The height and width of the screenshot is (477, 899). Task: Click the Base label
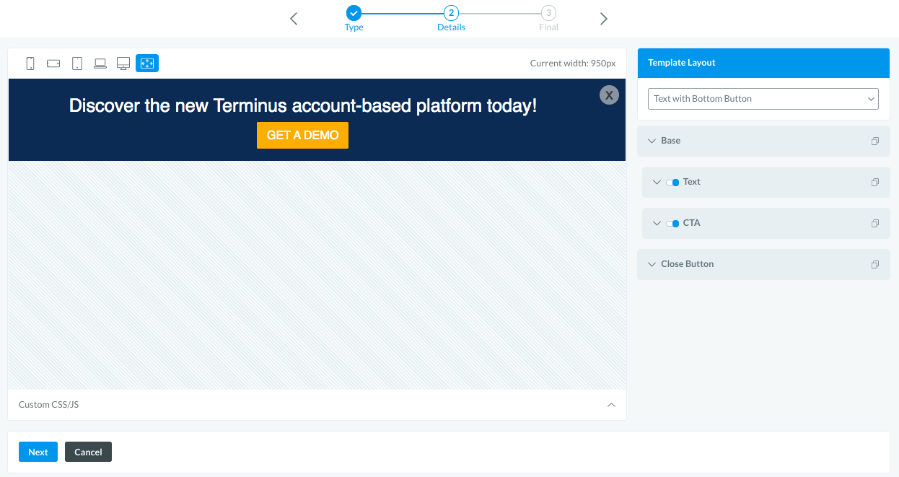(670, 141)
